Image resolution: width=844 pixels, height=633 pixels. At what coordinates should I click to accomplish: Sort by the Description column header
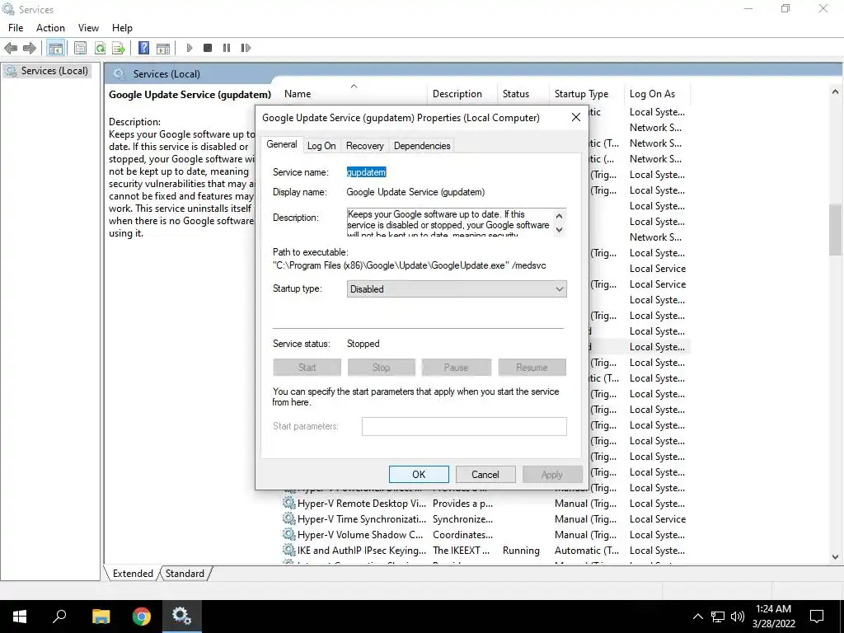tap(462, 94)
